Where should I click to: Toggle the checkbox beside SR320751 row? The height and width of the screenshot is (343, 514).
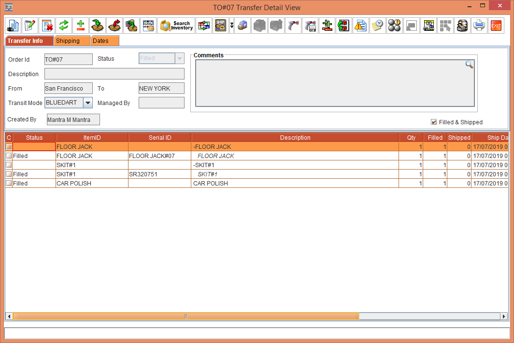coord(8,174)
